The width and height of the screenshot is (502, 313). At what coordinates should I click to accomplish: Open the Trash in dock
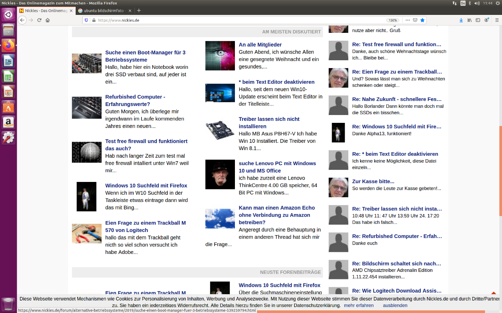[x=8, y=304]
